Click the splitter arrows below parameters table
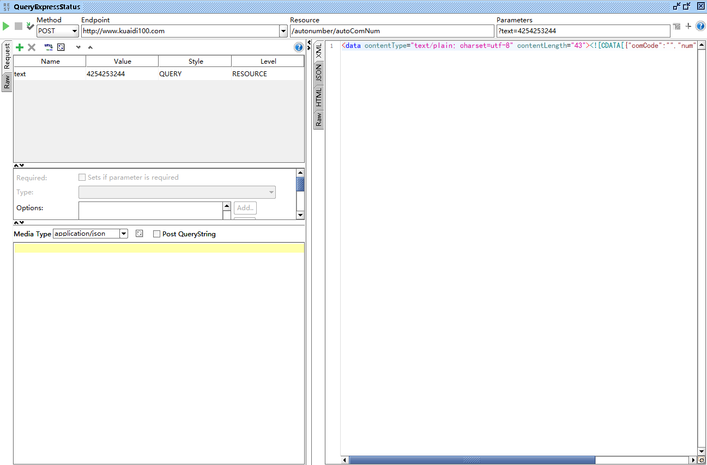The width and height of the screenshot is (707, 465). pos(19,166)
